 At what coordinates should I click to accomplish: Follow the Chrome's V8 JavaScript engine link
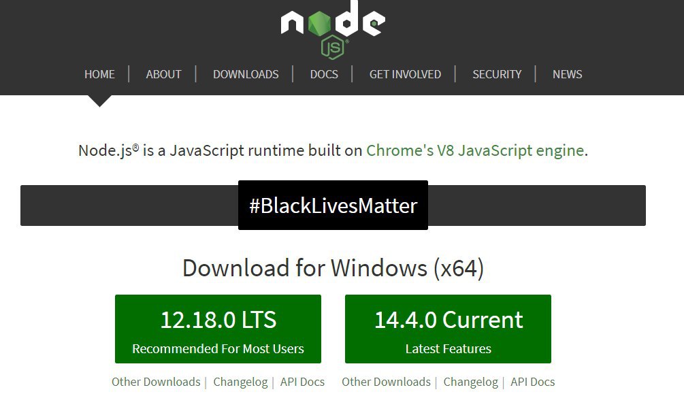click(475, 150)
